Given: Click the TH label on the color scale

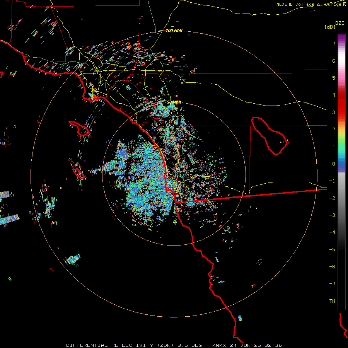Looking at the screenshot, I should coord(332,301).
